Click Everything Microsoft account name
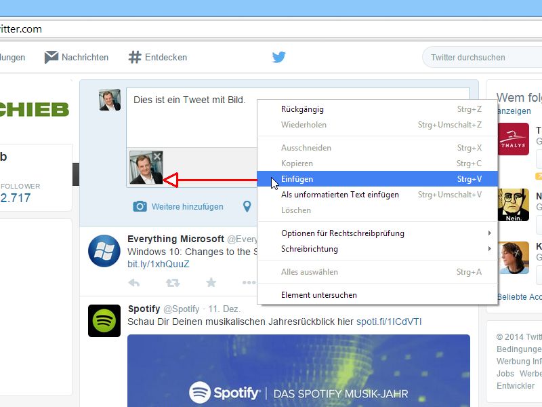The image size is (542, 407). tap(175, 239)
